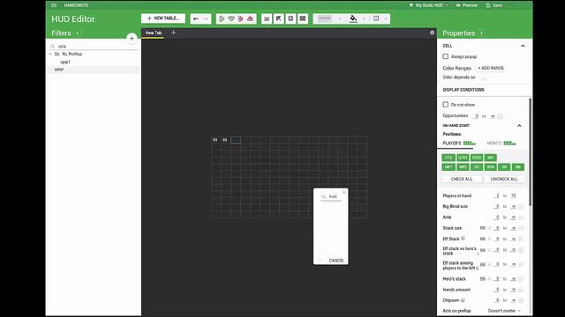Open borders dropdown arrow
Screen dimensions: 565x317
pos(386,18)
